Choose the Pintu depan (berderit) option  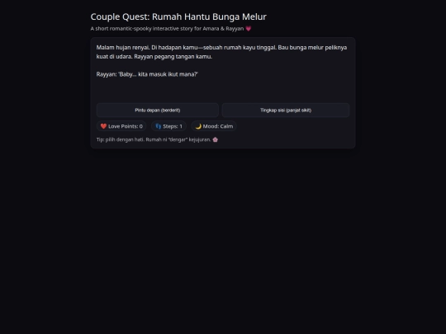(x=157, y=111)
